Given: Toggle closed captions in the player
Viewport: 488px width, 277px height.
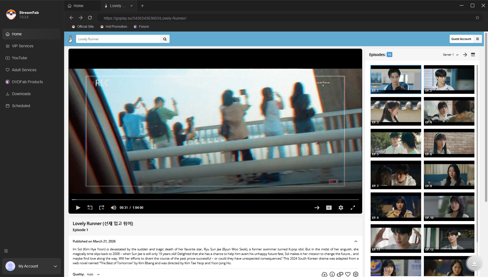Looking at the screenshot, I should pyautogui.click(x=329, y=208).
